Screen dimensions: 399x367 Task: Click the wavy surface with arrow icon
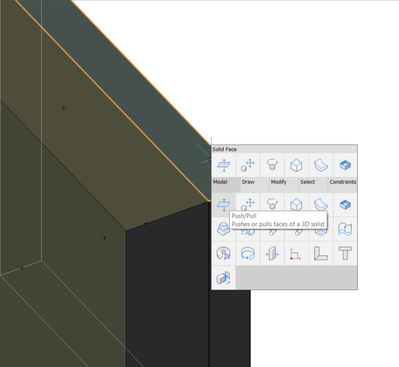(345, 229)
